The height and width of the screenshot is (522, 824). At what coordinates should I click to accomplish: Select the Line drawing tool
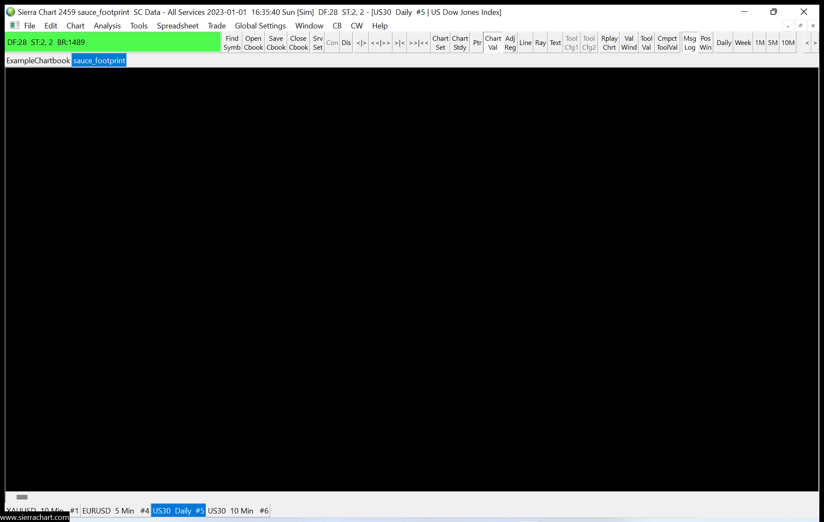coord(525,43)
